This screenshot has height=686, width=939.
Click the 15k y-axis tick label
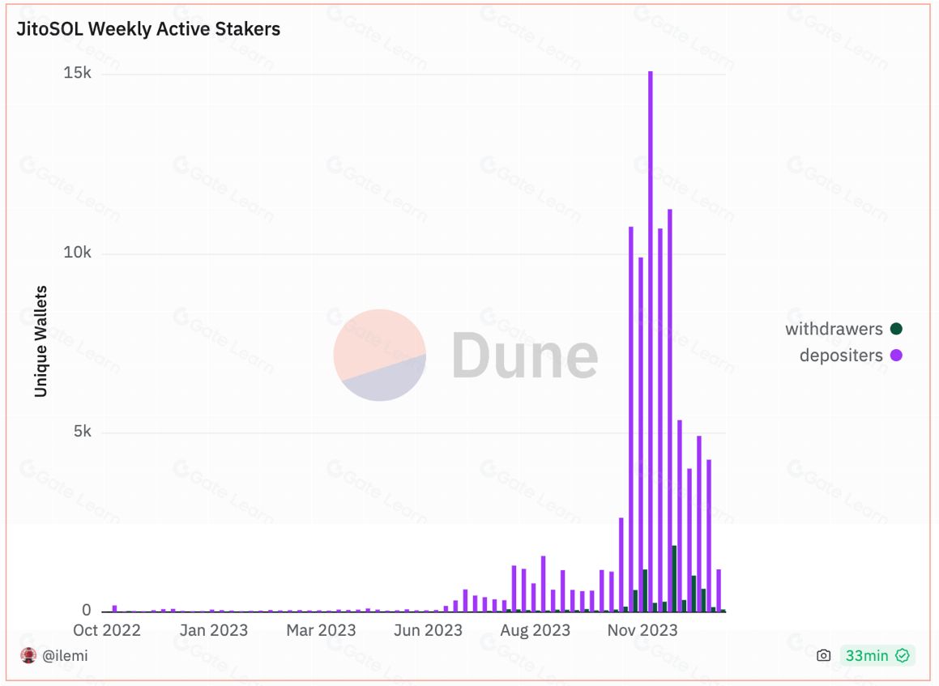click(x=78, y=74)
